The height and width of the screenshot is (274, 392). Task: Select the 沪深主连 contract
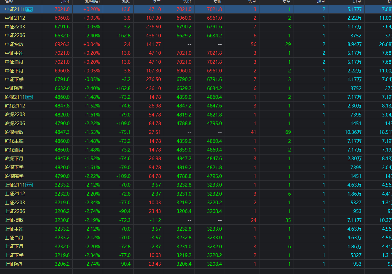coord(14,141)
